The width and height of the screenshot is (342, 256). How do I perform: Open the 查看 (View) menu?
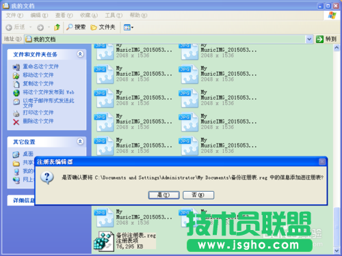coord(64,15)
